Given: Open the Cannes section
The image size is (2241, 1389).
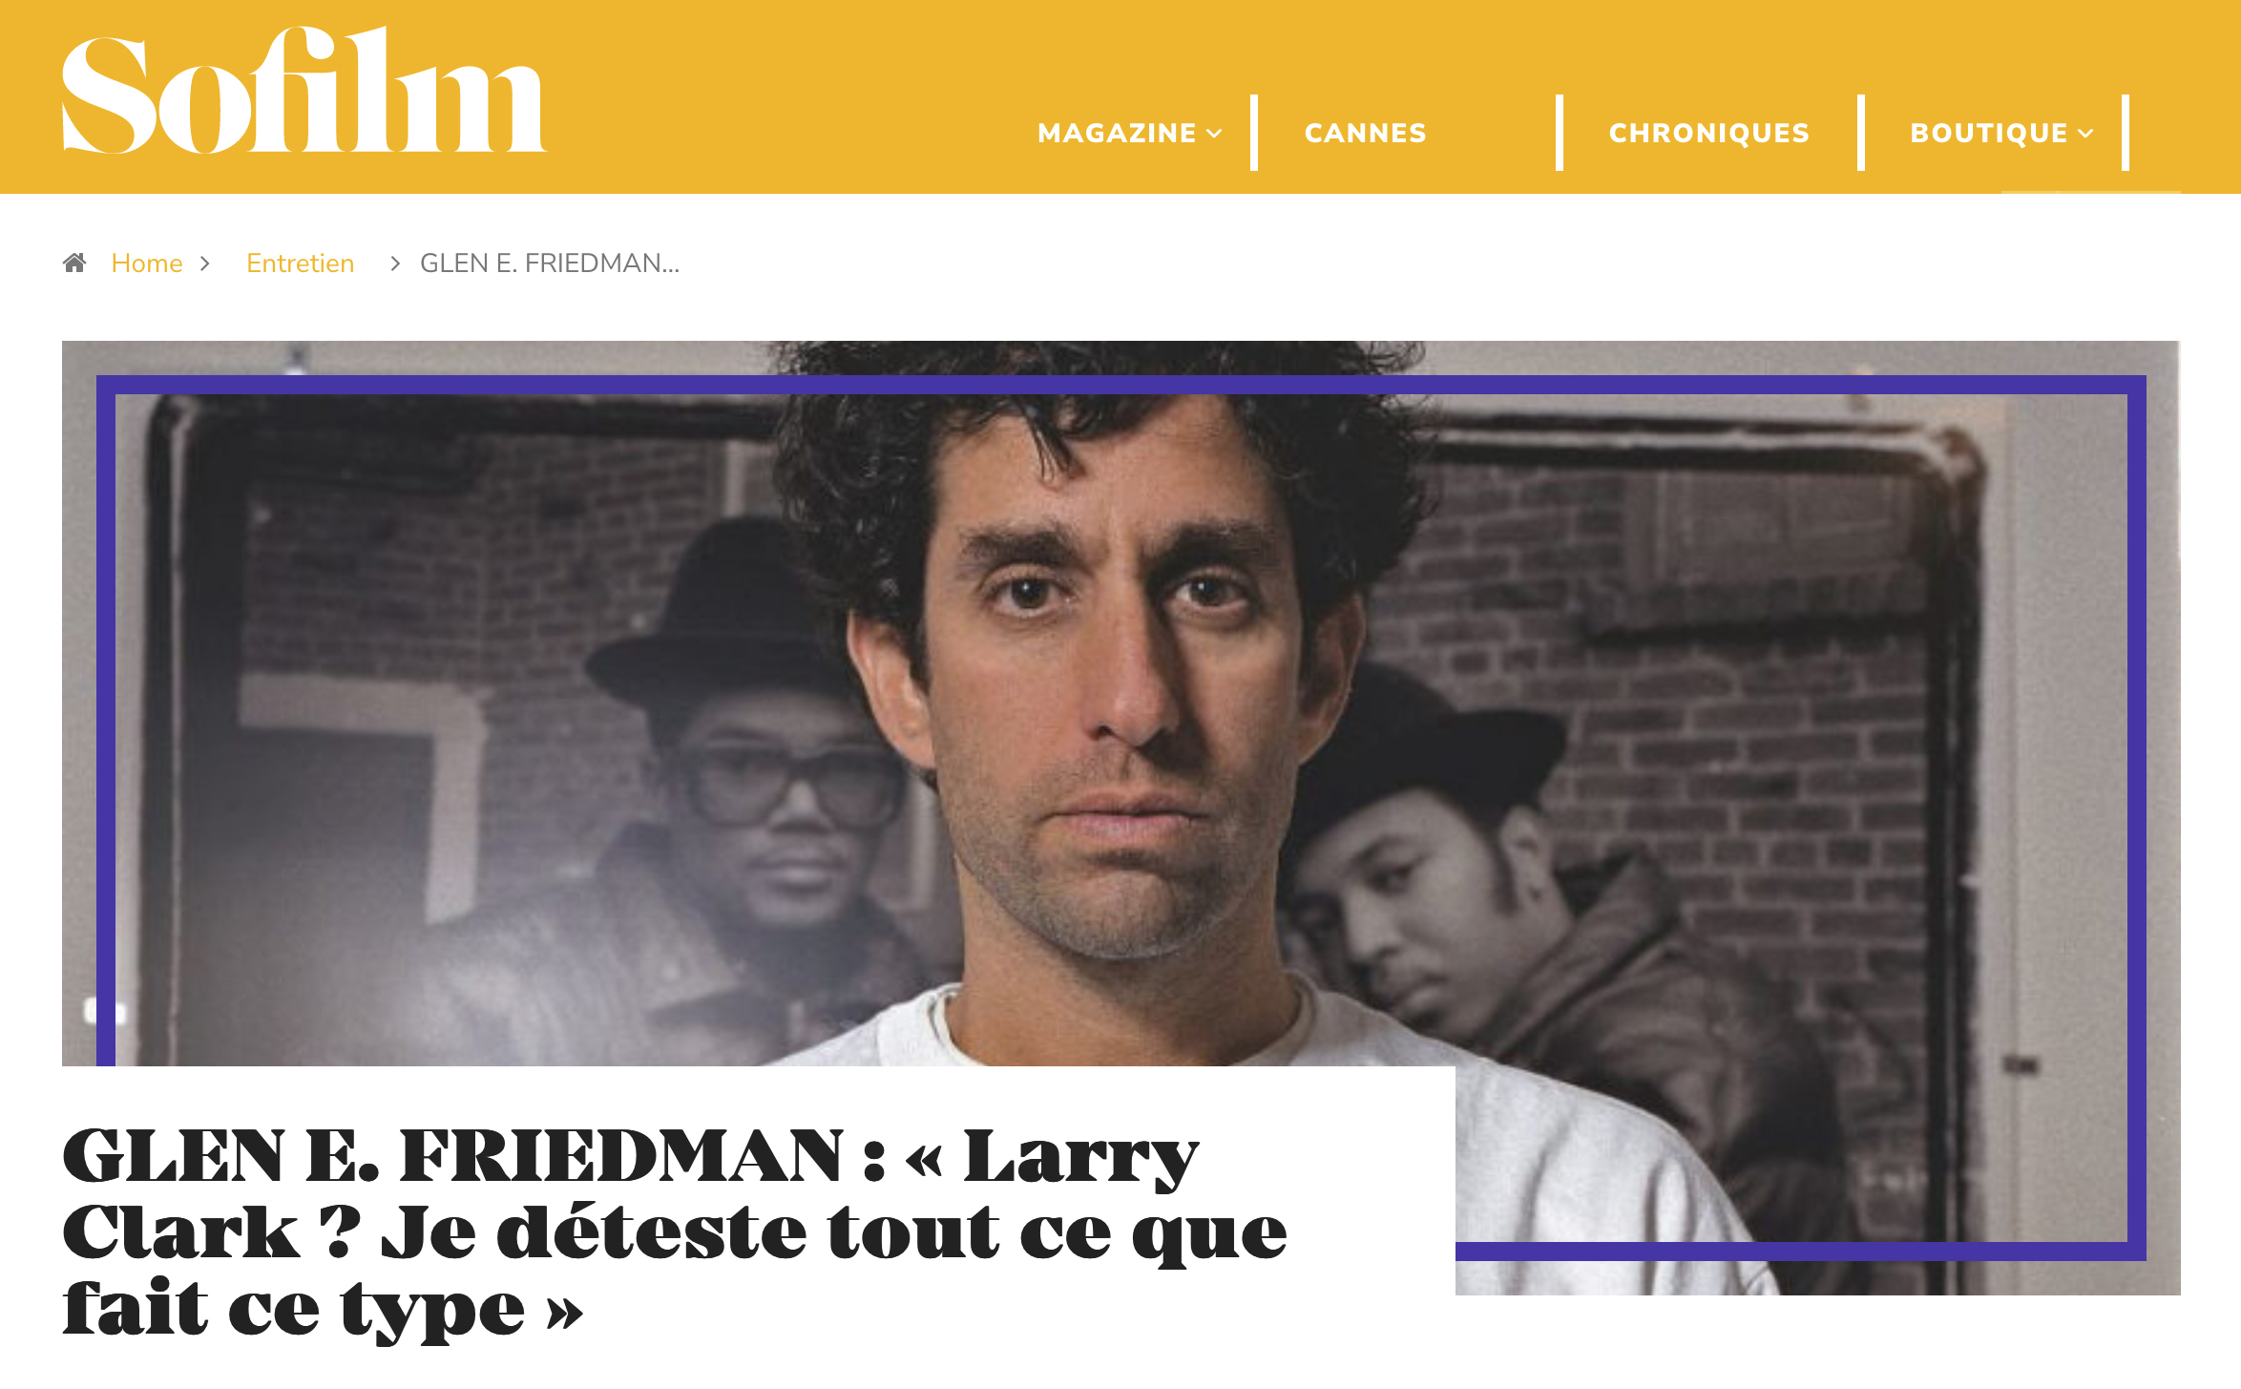Looking at the screenshot, I should tap(1366, 133).
